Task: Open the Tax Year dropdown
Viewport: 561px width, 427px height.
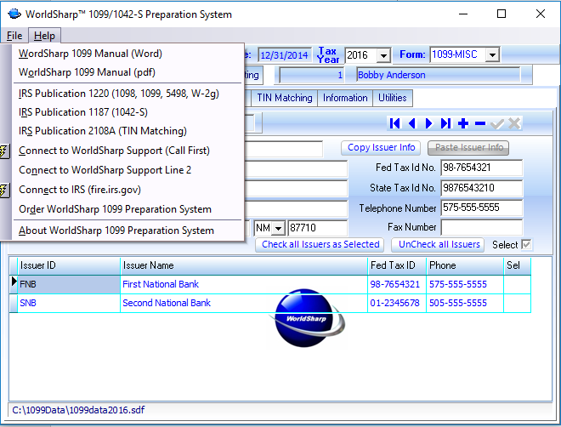Action: point(383,55)
